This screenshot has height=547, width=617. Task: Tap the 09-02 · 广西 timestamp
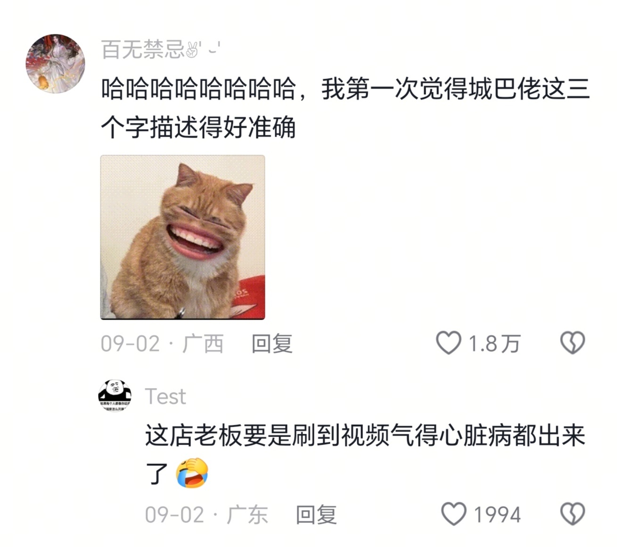(x=162, y=343)
